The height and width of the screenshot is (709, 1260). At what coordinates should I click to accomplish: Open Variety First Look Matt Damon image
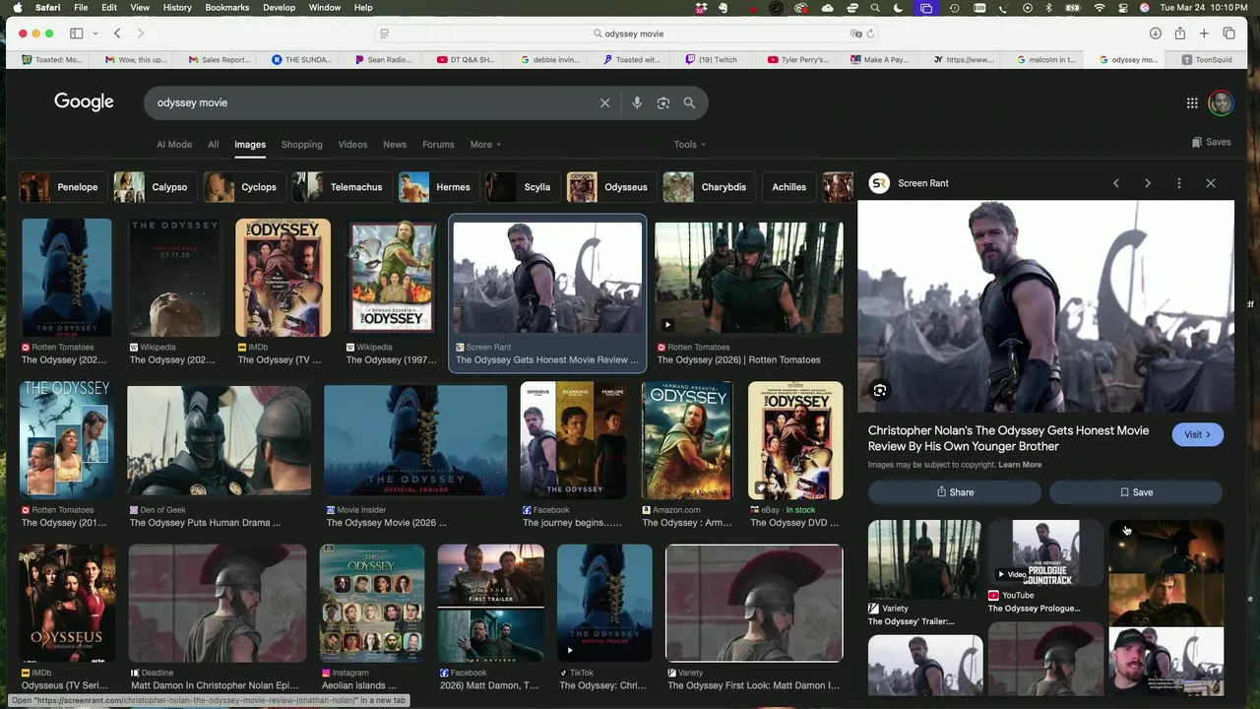(x=754, y=604)
